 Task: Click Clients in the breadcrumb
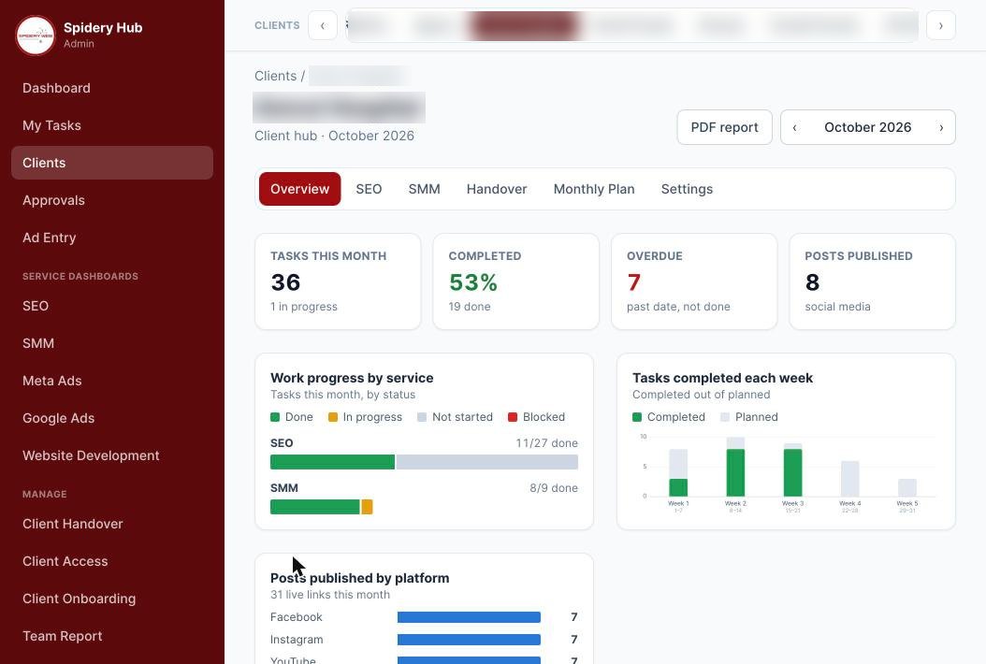[275, 76]
